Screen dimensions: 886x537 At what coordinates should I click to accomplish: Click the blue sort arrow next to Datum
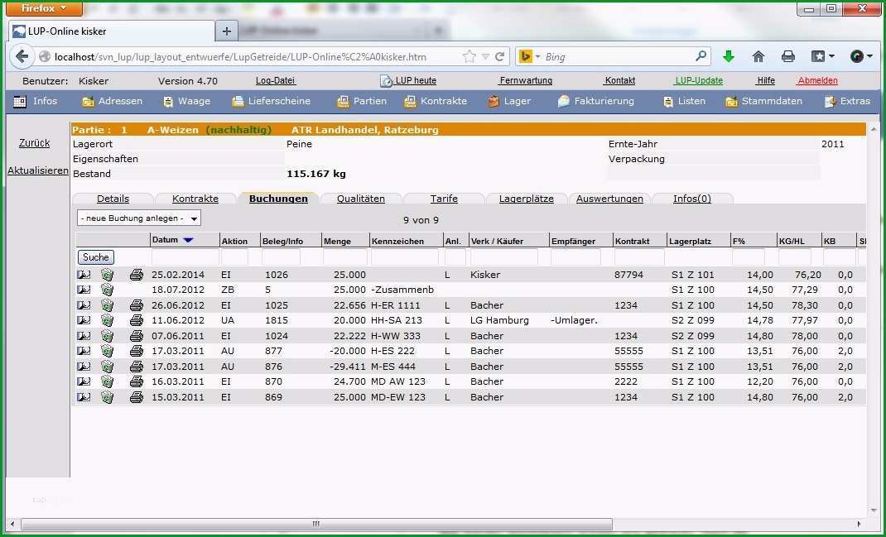[x=188, y=240]
